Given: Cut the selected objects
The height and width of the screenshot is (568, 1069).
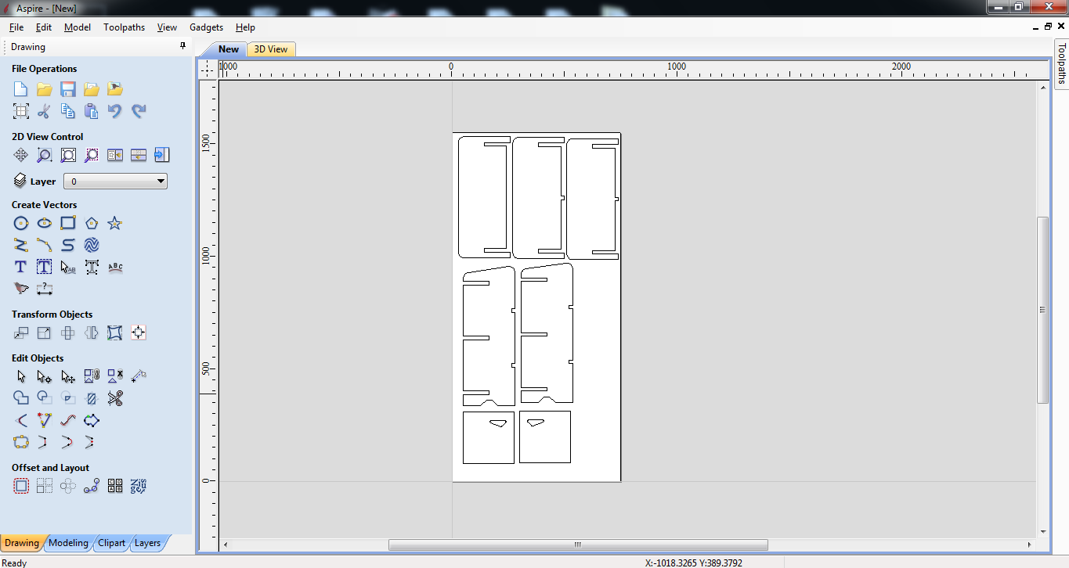Looking at the screenshot, I should point(45,111).
